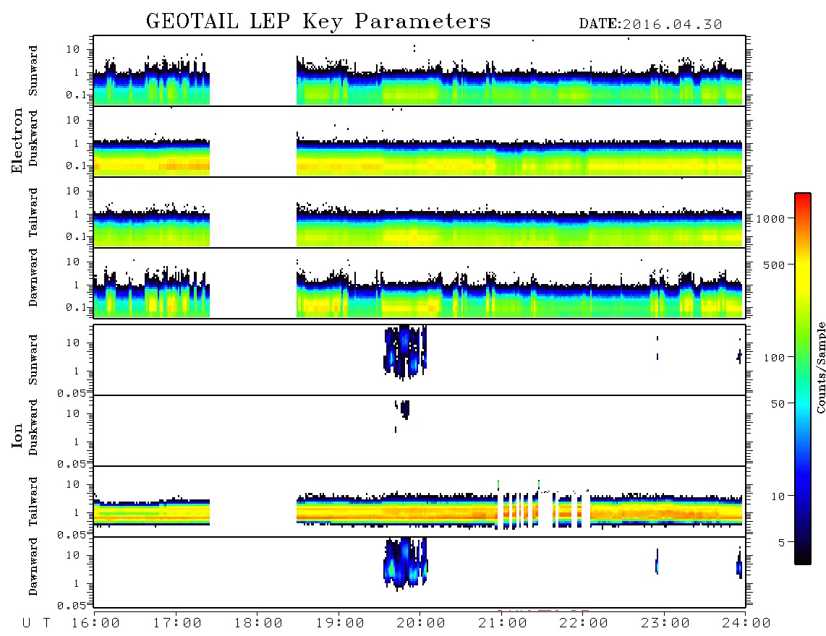Click the 20:00 time tick label
The width and height of the screenshot is (826, 636).
[421, 624]
